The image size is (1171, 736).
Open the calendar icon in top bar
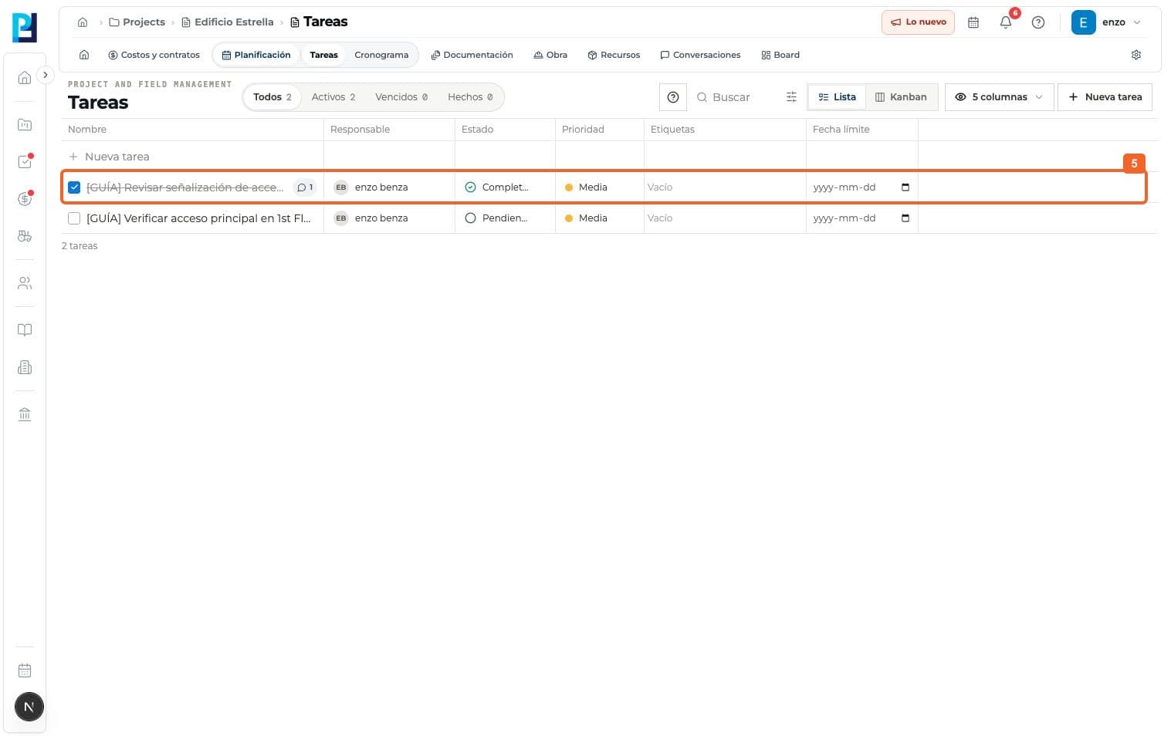click(x=973, y=22)
